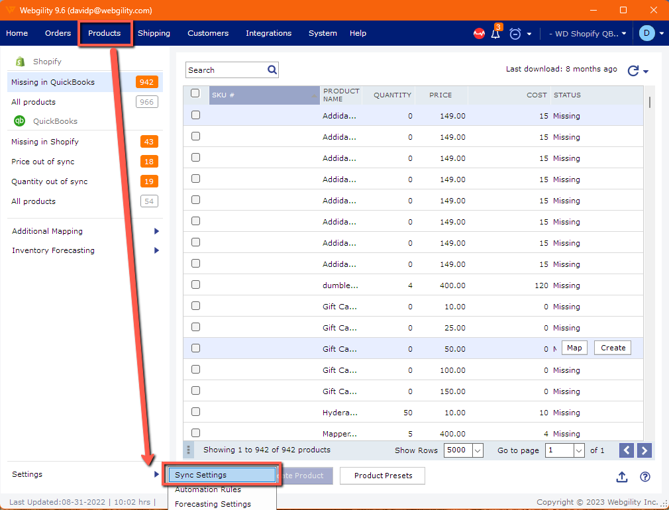
Task: Sort by the STATUS column header
Action: tap(597, 95)
